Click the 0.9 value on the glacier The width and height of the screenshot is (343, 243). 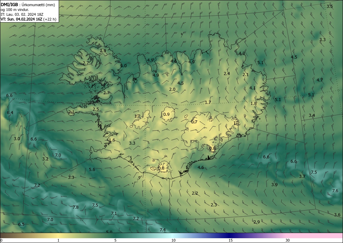coord(166,114)
